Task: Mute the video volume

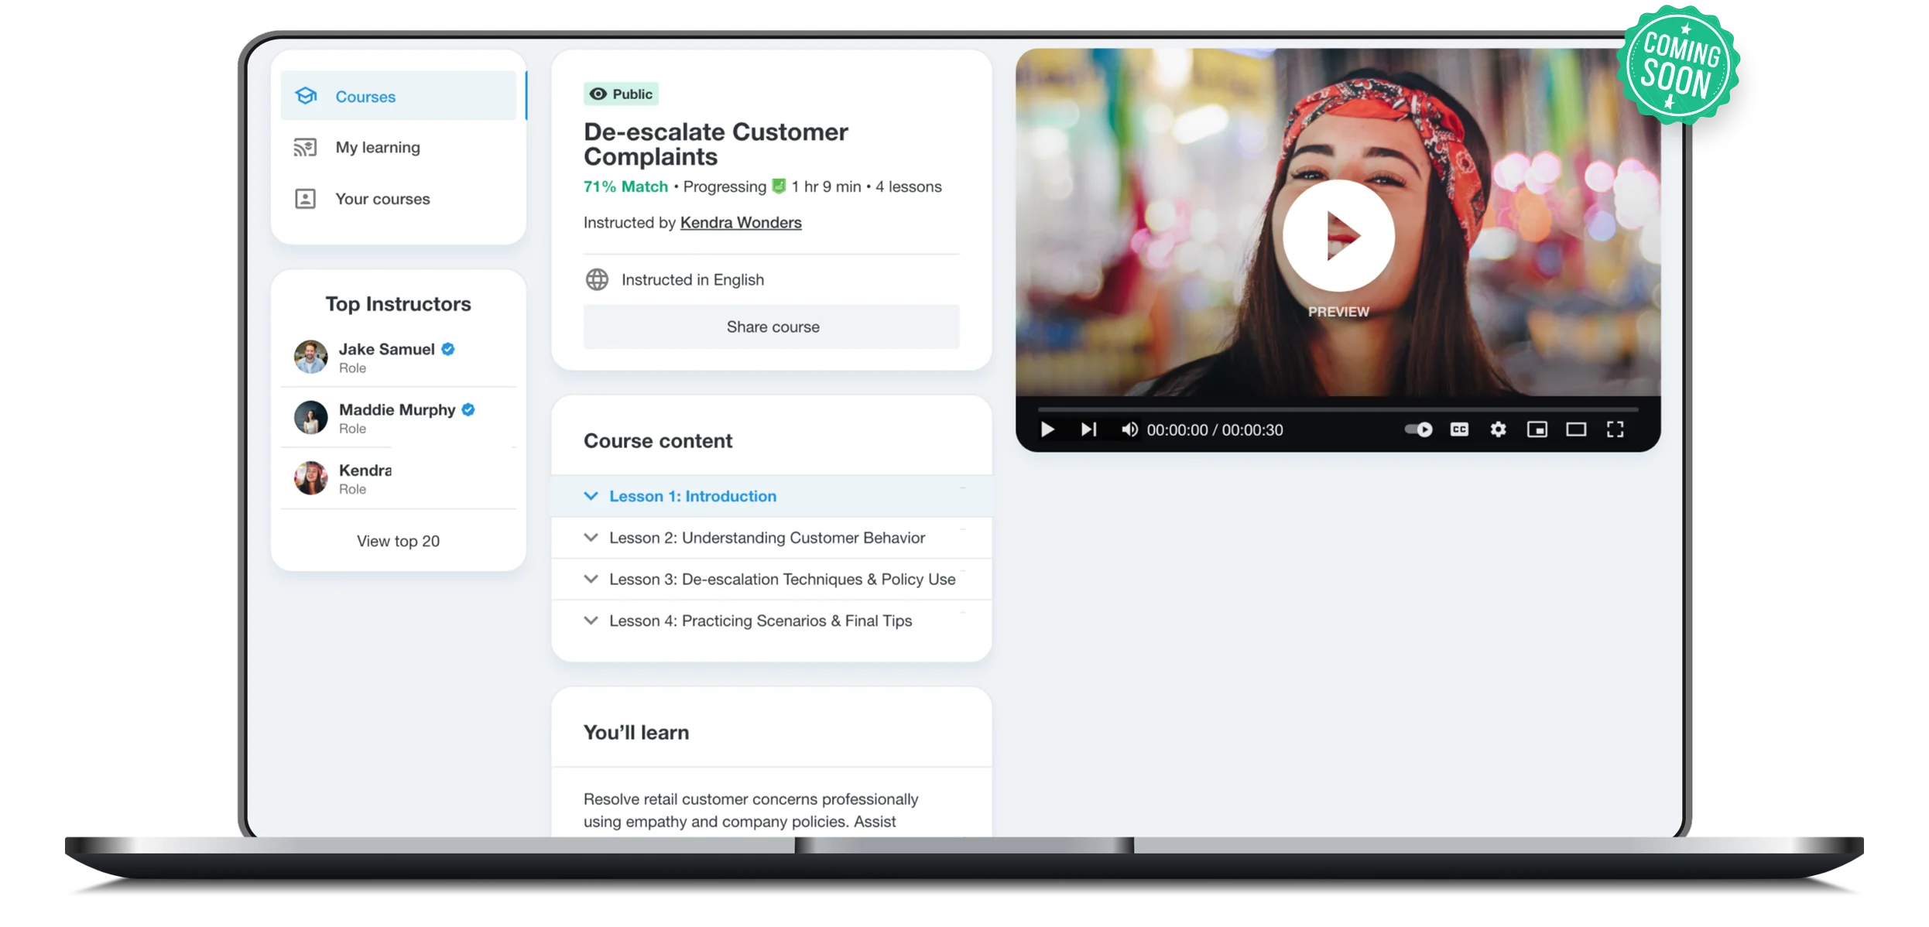Action: 1129,429
